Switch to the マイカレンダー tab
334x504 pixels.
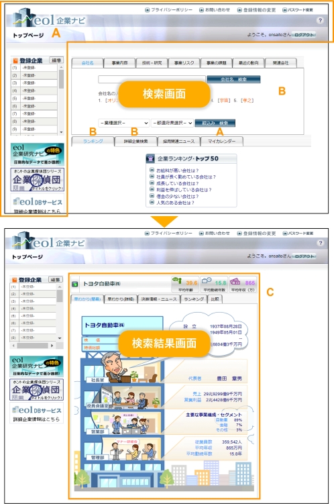221,142
